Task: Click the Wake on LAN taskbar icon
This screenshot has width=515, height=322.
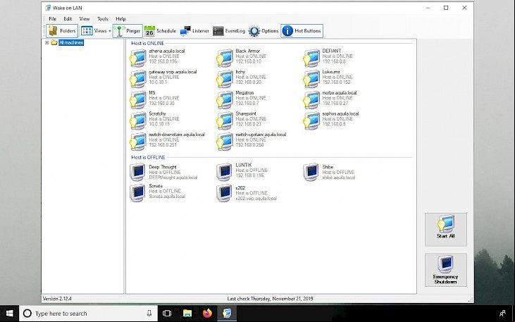Action: [x=227, y=314]
